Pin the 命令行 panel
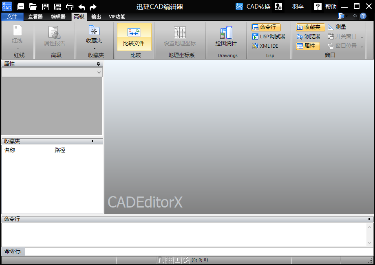Image resolution: width=375 pixels, height=265 pixels. click(369, 219)
